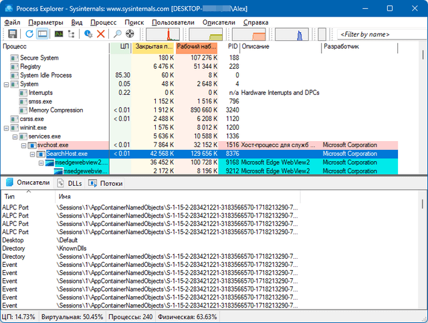Click the Save floppy disk toolbar icon
This screenshot has width=428, height=323.
tap(13, 34)
